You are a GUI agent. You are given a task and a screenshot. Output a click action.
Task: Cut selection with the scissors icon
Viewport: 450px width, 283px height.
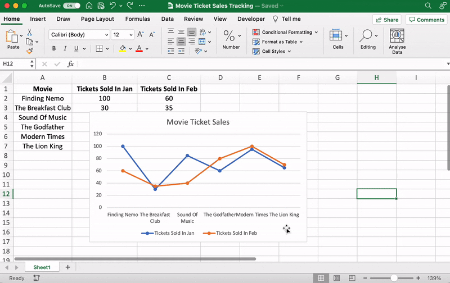(29, 33)
